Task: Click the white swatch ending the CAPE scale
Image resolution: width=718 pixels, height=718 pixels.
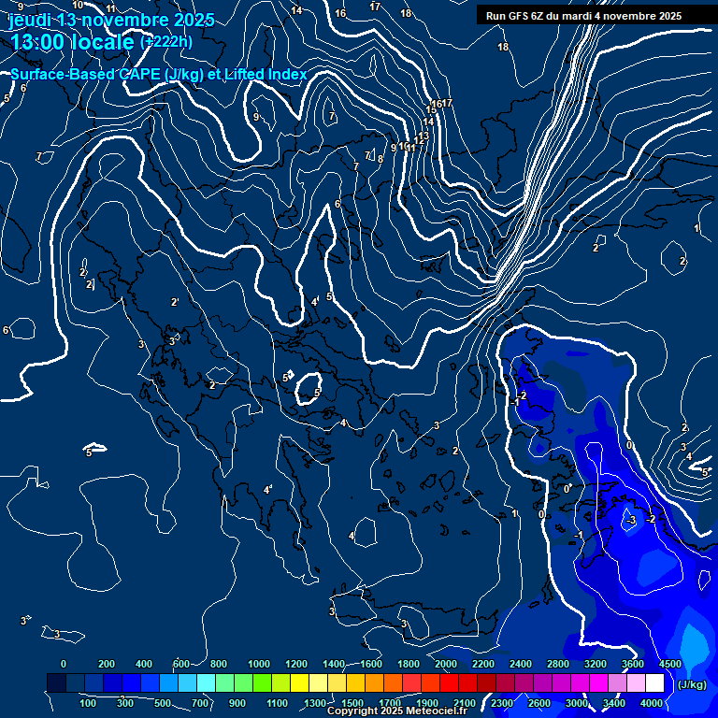Action: [x=654, y=682]
